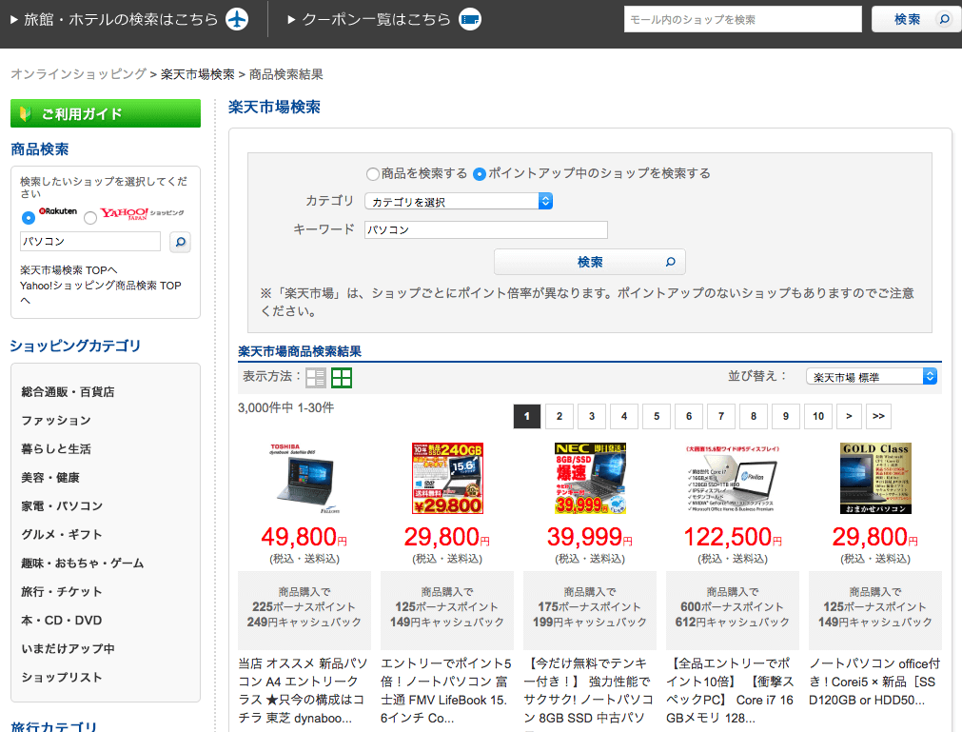The image size is (962, 732).
Task: Click the sidebar magnifier search icon
Action: (x=180, y=242)
